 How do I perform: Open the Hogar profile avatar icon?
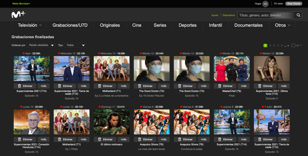(265, 4)
